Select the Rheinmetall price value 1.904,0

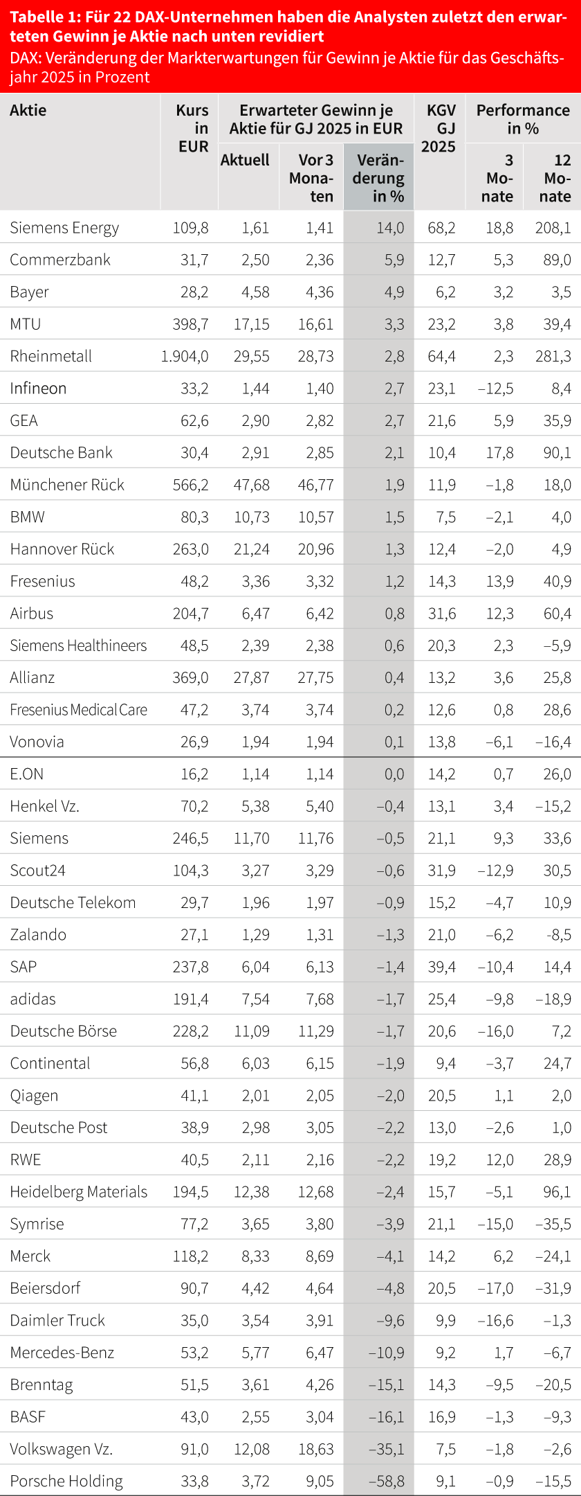tap(185, 356)
